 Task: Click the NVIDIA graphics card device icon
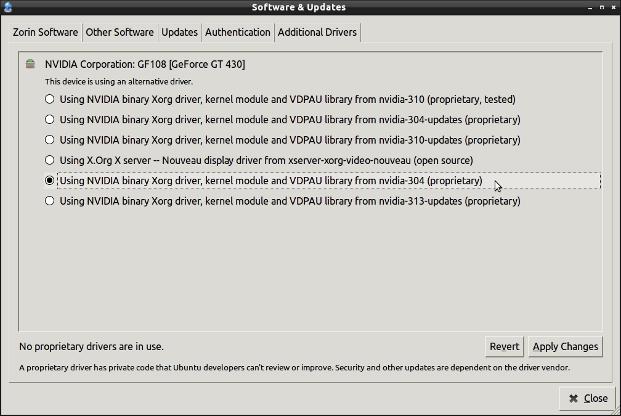[30, 64]
